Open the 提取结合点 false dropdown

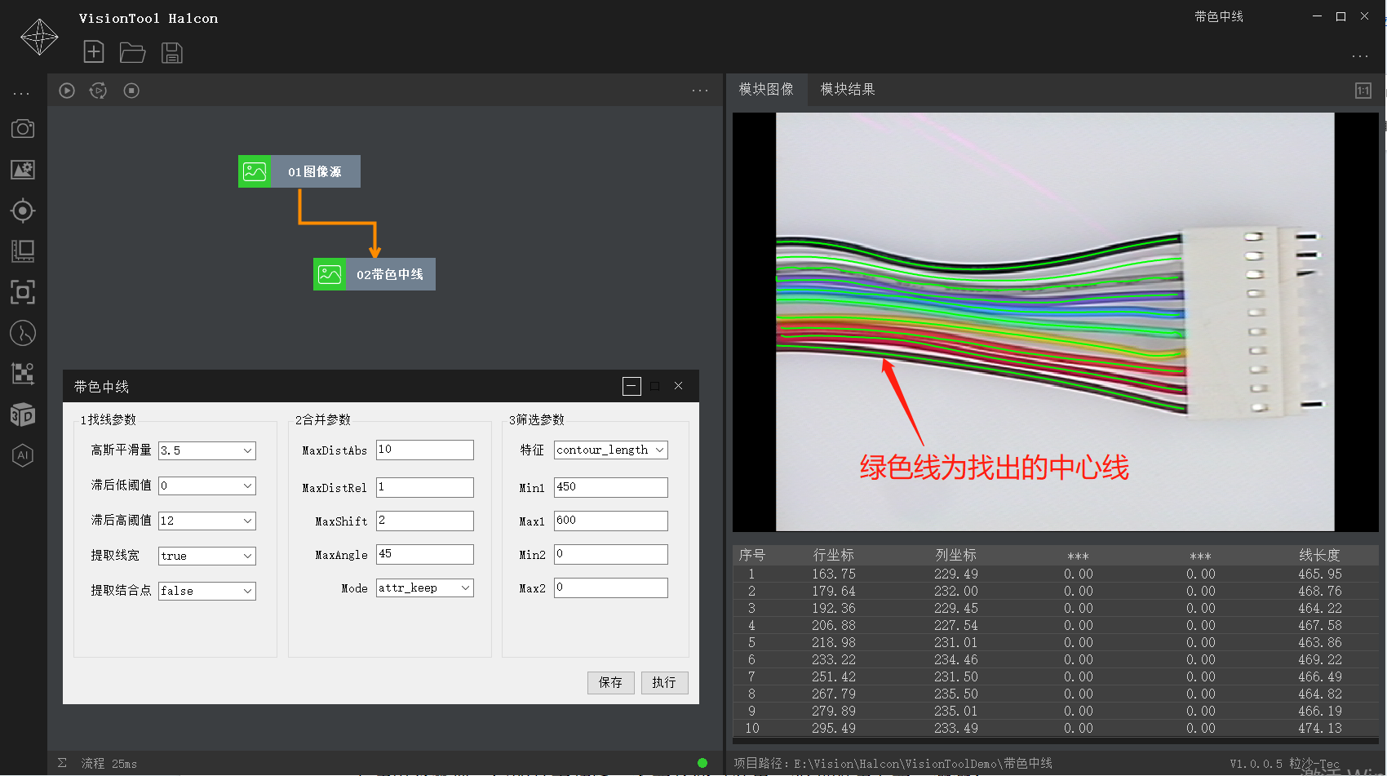click(x=207, y=591)
